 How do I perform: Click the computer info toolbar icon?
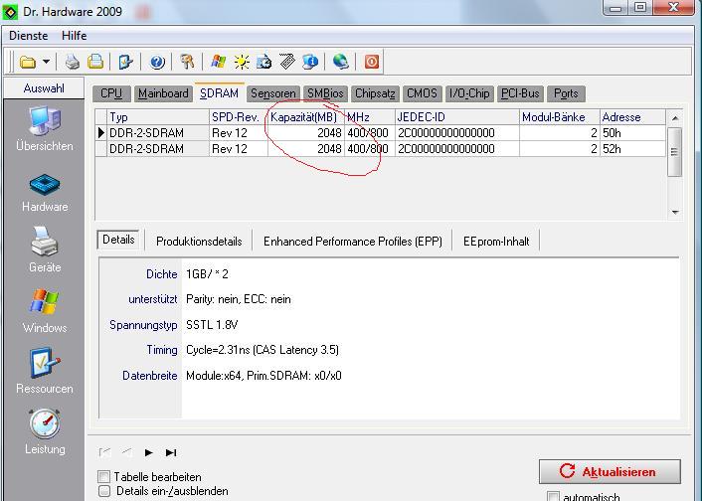(x=310, y=62)
